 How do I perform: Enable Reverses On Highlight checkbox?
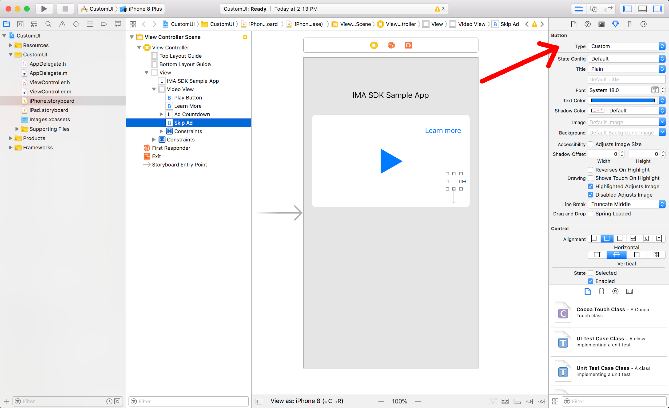pos(591,170)
